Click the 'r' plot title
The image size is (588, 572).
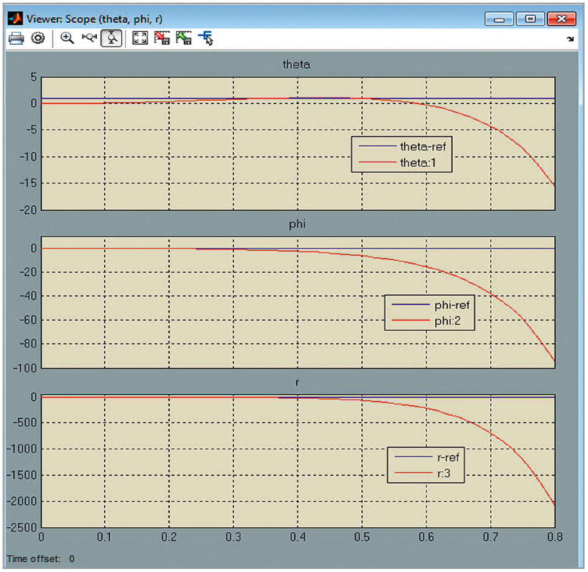coord(297,382)
